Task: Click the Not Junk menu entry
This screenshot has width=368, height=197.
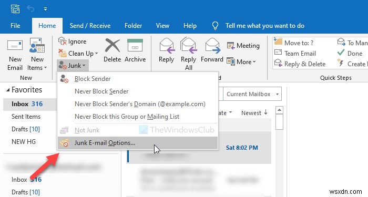Action: [x=138, y=130]
